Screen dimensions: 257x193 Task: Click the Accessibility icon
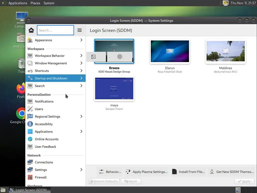point(30,124)
